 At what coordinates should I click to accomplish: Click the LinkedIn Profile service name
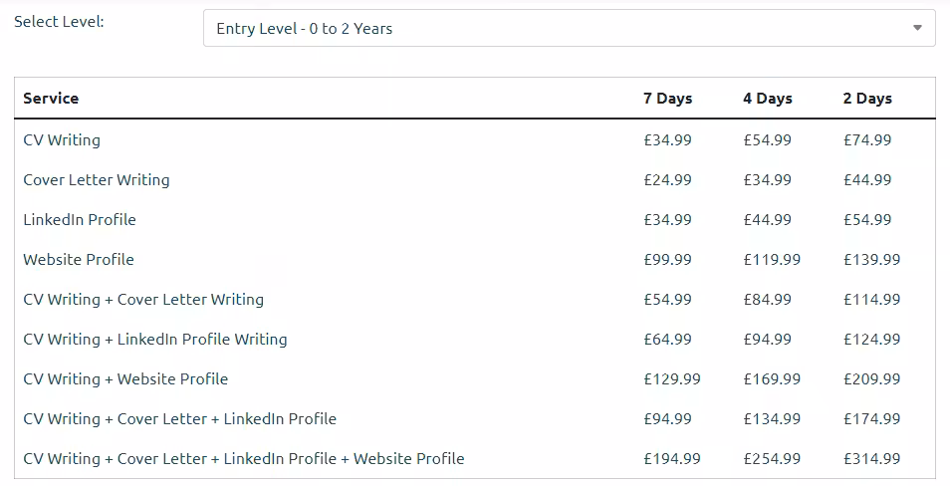(x=80, y=219)
